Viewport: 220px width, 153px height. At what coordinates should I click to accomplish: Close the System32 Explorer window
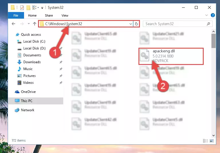point(209,7)
